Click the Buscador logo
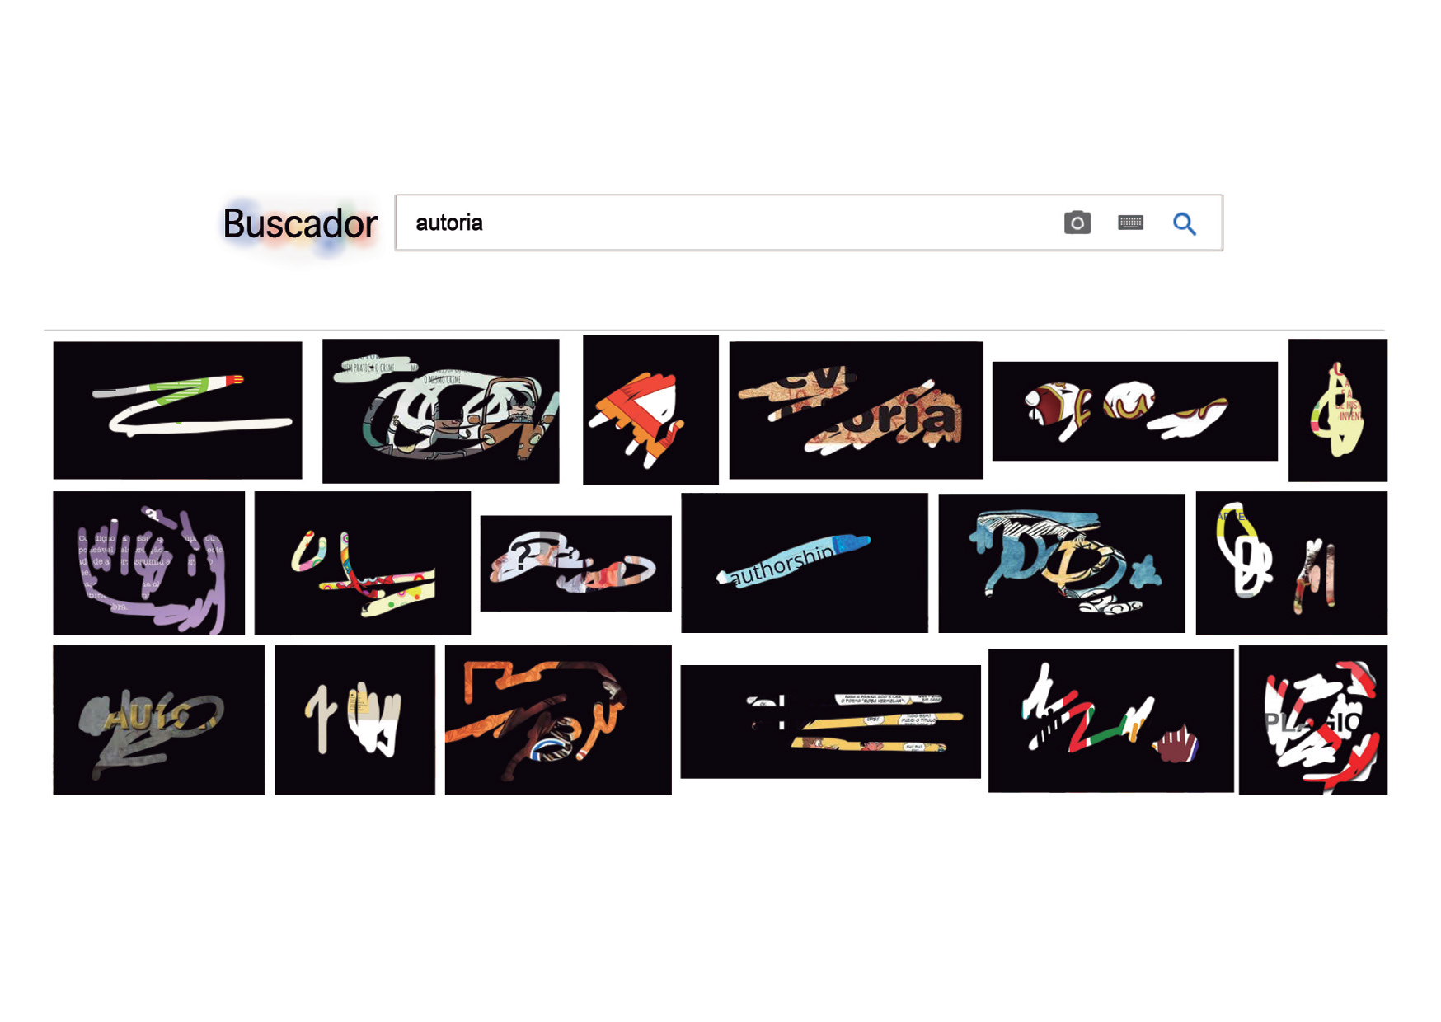The height and width of the screenshot is (1022, 1441). click(300, 224)
